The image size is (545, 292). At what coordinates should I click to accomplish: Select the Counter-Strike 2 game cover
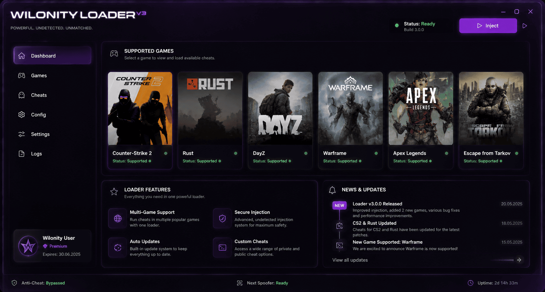pyautogui.click(x=140, y=108)
